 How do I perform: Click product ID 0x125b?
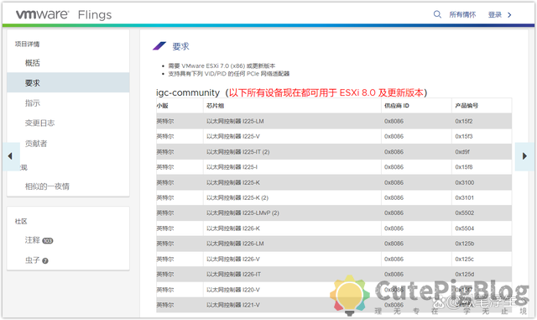tap(464, 244)
